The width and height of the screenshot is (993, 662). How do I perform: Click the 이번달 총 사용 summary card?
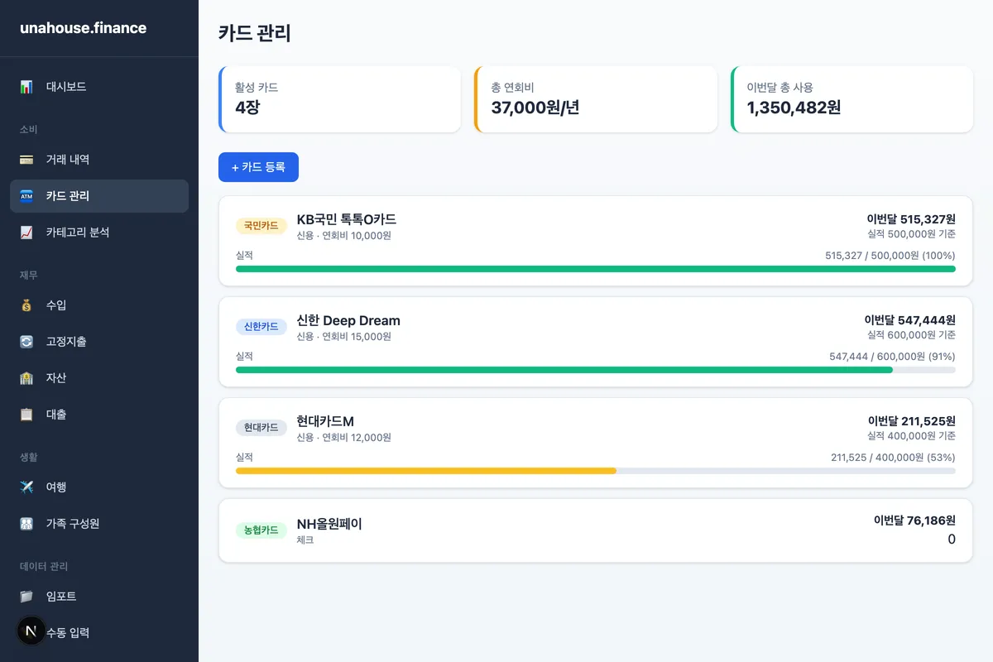click(x=851, y=99)
